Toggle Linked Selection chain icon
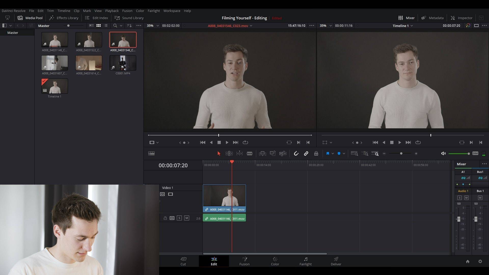Image resolution: width=489 pixels, height=275 pixels. coord(306,154)
